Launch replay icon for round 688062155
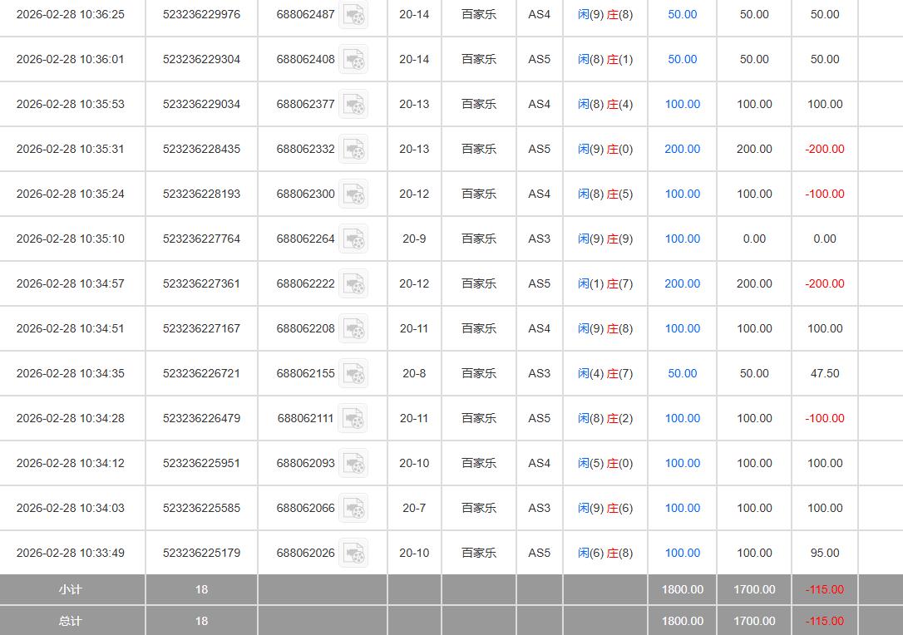The width and height of the screenshot is (903, 635). point(353,374)
